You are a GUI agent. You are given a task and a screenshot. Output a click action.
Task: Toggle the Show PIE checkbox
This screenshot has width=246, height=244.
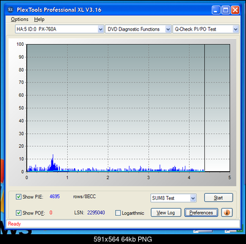tap(18, 197)
